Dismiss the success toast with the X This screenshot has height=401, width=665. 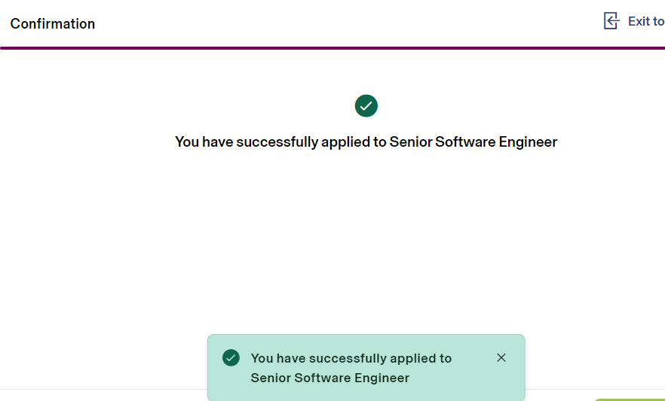coord(501,357)
